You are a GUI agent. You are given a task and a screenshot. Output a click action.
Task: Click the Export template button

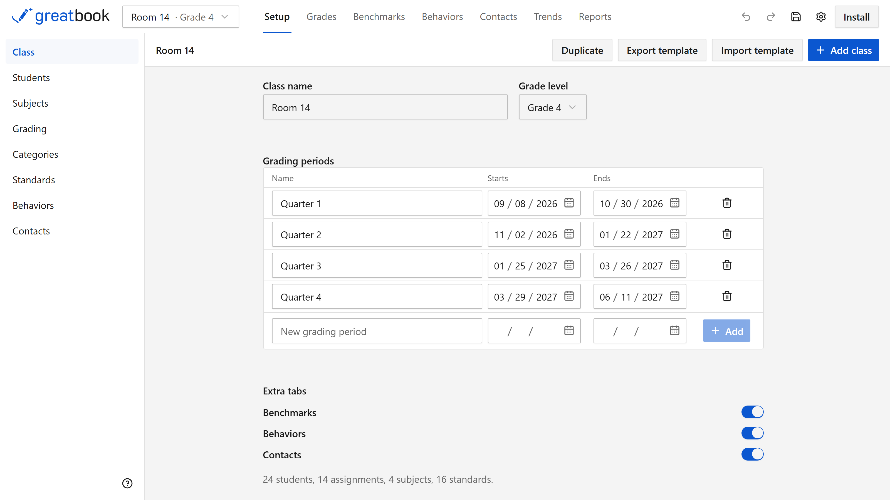[x=662, y=50]
